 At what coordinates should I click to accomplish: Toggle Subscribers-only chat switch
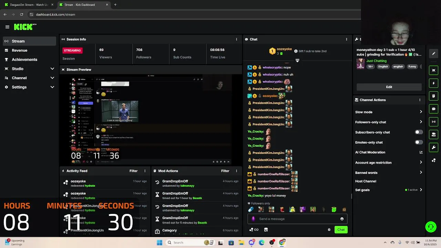(x=419, y=132)
